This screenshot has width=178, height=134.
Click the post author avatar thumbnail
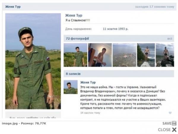click(x=71, y=87)
